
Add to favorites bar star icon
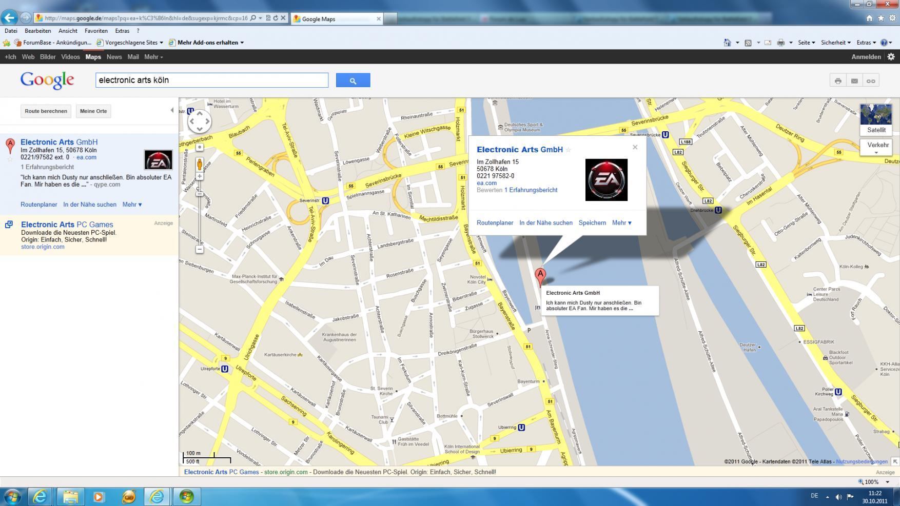(x=7, y=43)
